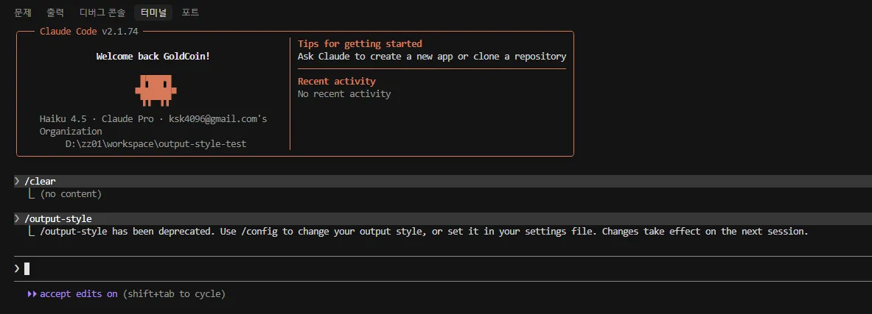Click the /clear command text
The height and width of the screenshot is (314, 872).
(x=41, y=181)
